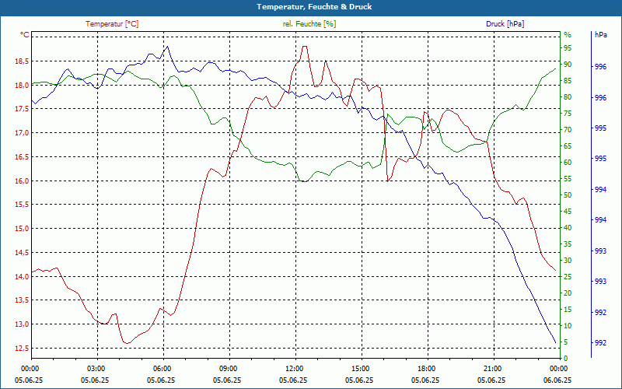Click the 16,0 temperature axis value
Viewport: 622px width, 389px height.
tap(22, 180)
